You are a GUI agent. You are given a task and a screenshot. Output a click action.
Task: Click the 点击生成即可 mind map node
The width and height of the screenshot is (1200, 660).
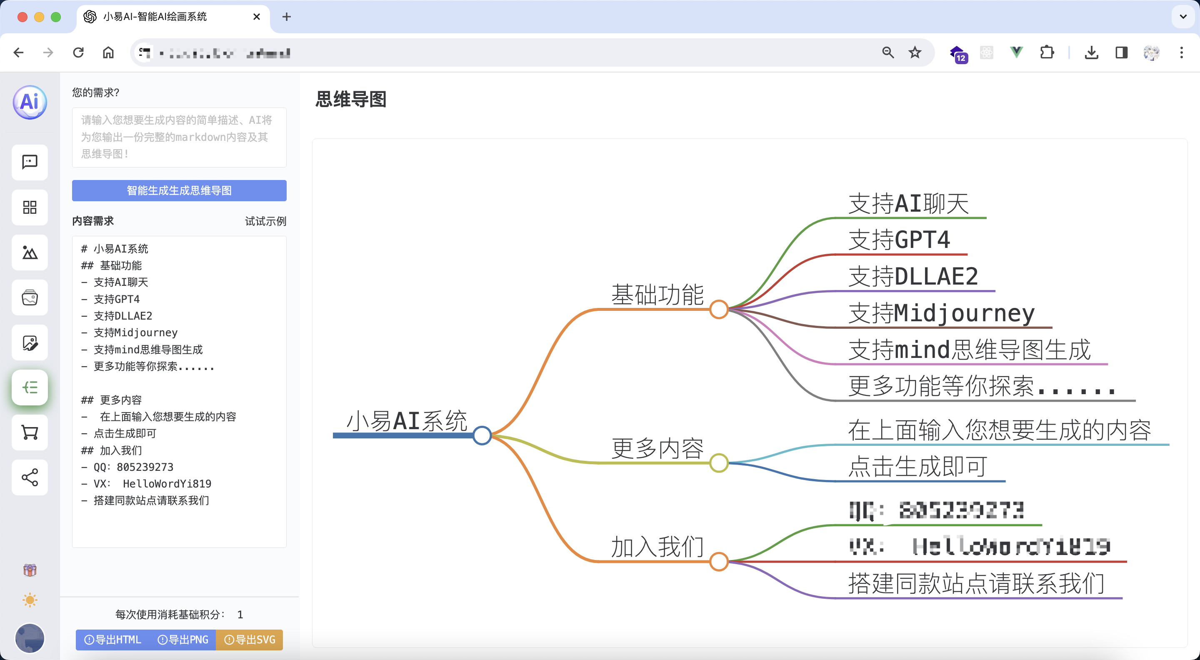917,466
